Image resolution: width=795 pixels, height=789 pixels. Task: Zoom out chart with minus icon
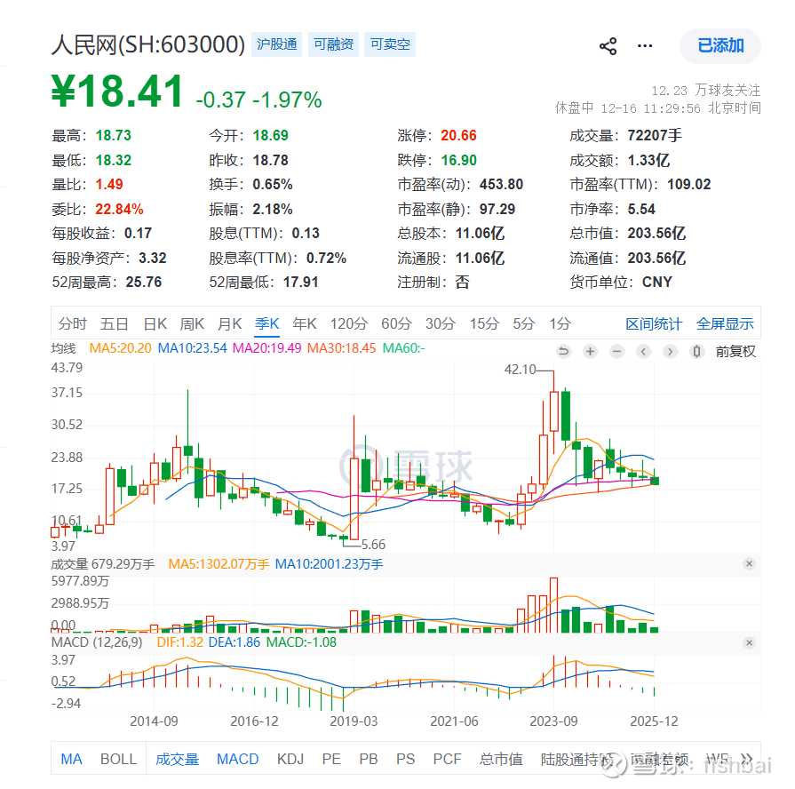[x=617, y=351]
